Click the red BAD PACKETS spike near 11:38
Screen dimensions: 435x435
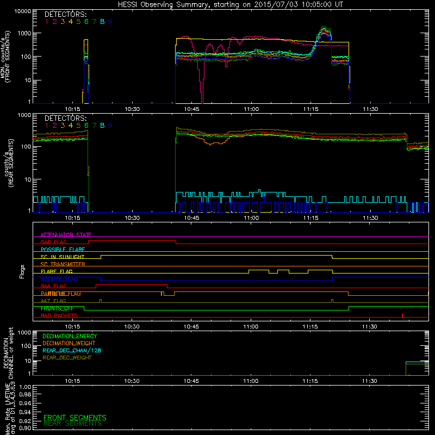click(x=402, y=315)
